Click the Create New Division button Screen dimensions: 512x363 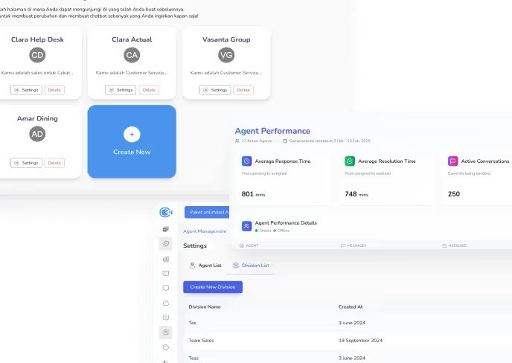pos(213,287)
